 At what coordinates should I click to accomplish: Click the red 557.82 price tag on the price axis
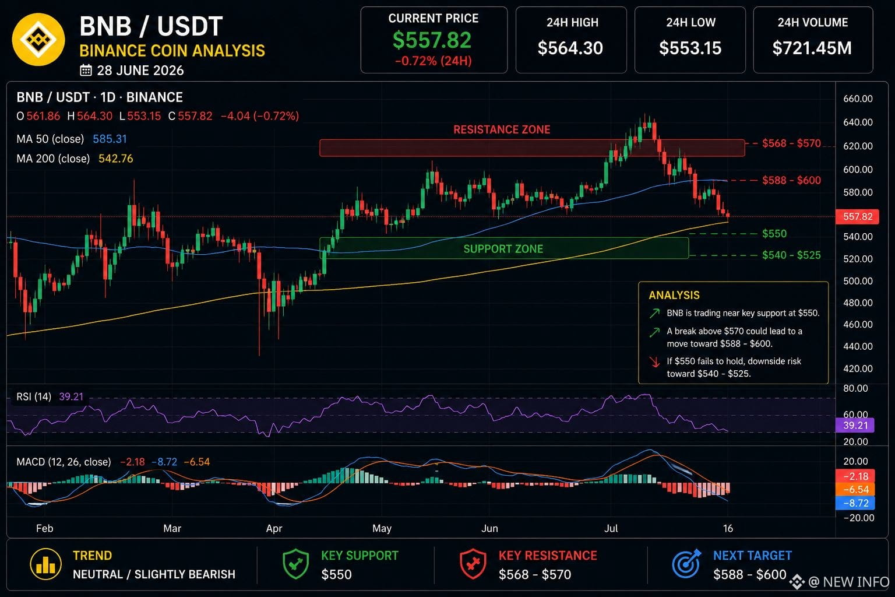pos(858,216)
